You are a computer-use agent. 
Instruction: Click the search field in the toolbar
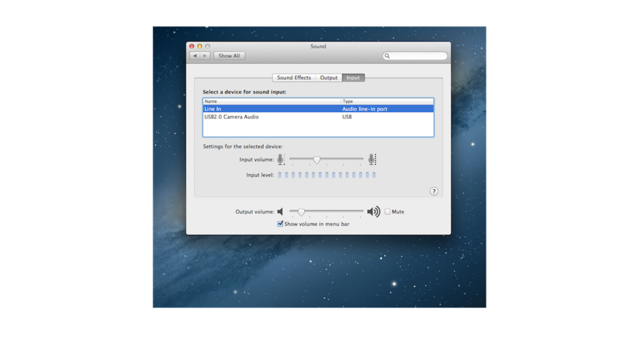(417, 56)
